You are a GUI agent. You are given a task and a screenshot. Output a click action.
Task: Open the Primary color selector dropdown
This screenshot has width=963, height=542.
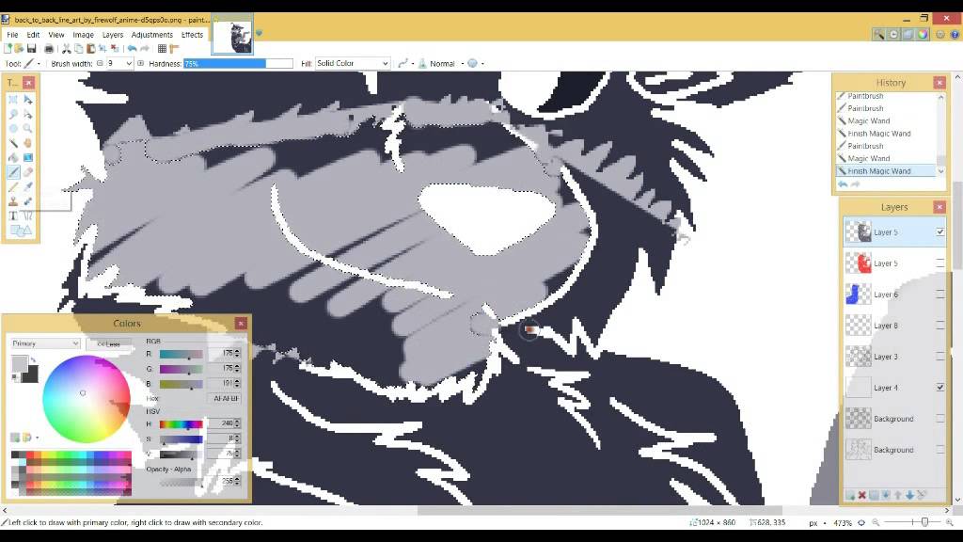[45, 343]
